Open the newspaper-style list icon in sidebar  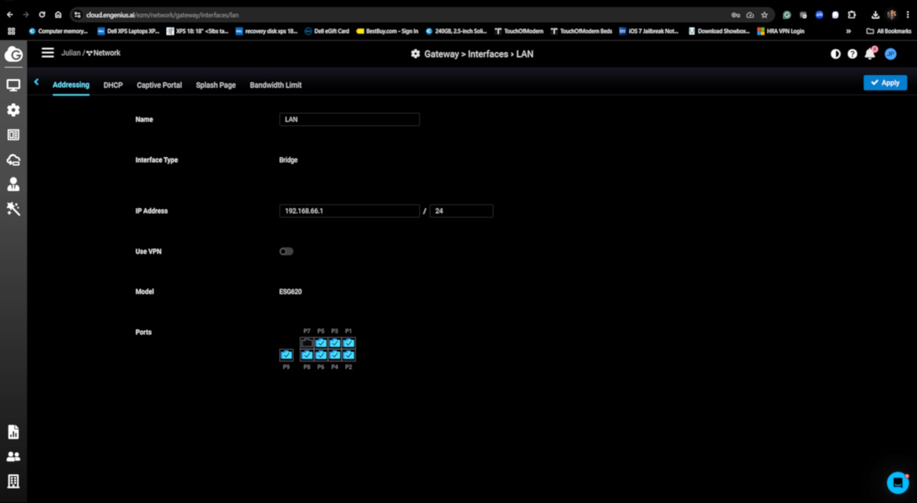tap(13, 135)
